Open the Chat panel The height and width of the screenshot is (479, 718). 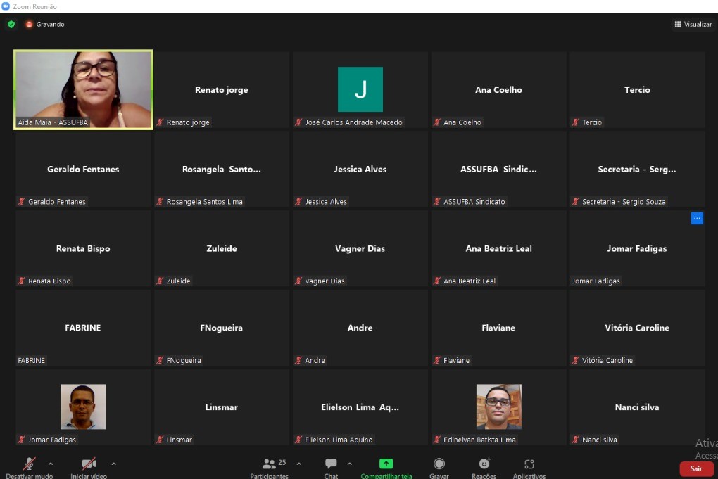(331, 464)
